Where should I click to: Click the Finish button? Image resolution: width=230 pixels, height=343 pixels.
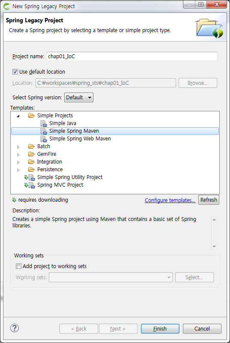pos(160,328)
